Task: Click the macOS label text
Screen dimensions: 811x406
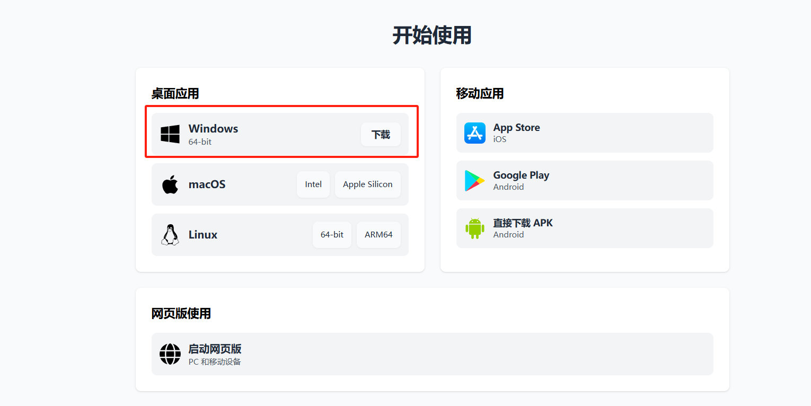Action: pos(207,184)
